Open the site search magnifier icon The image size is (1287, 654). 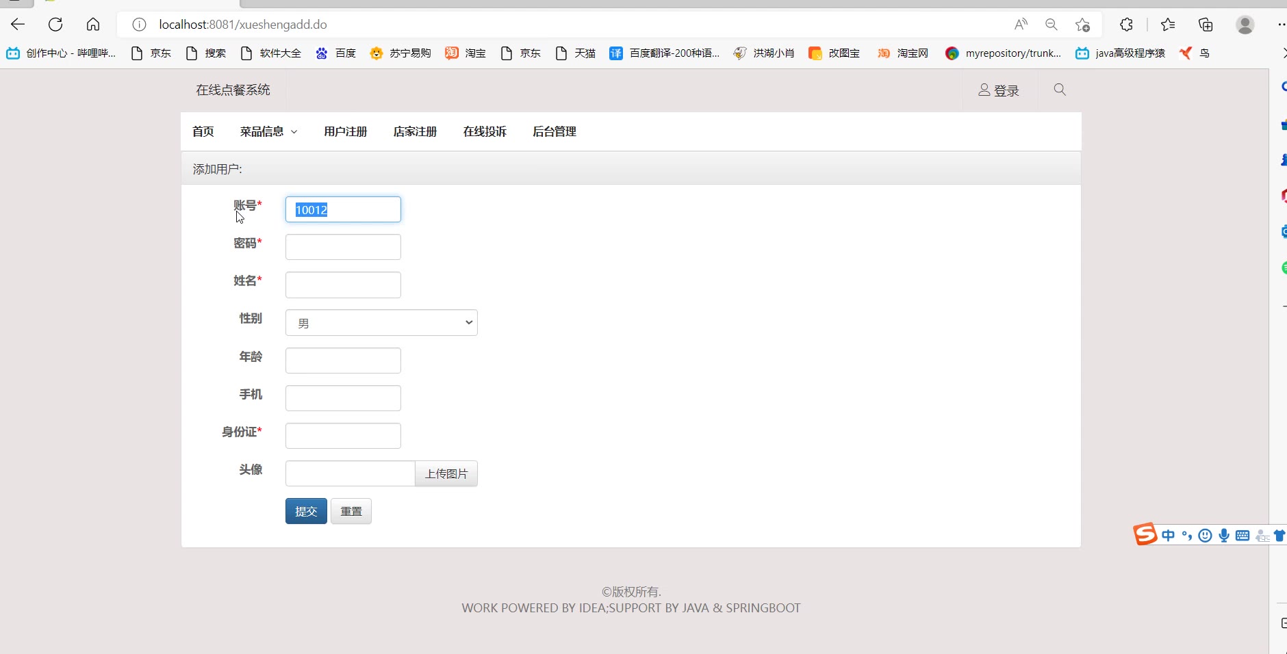(x=1060, y=90)
